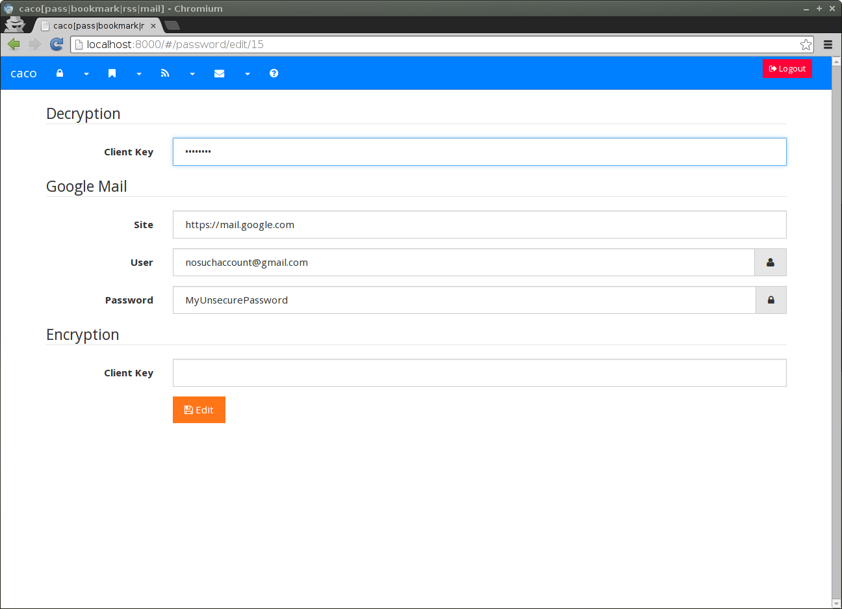The width and height of the screenshot is (842, 609).
Task: Click the Password field showing MyUnsecurePassword
Action: click(465, 300)
